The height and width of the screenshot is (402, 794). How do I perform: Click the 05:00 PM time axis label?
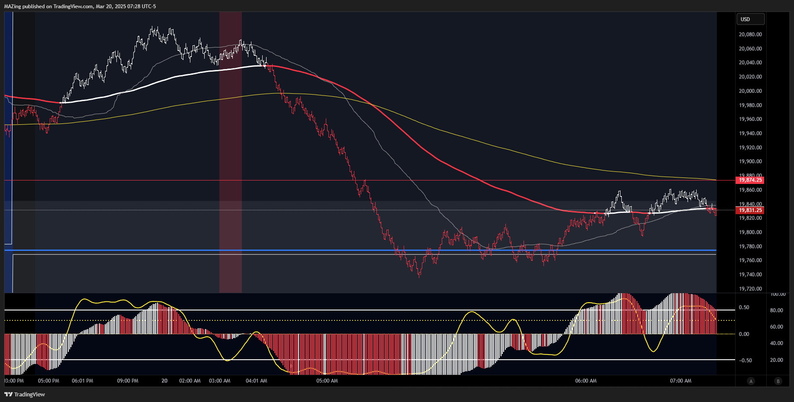pyautogui.click(x=48, y=381)
